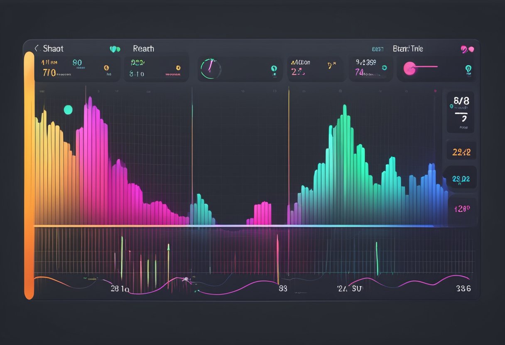This screenshot has width=505, height=345.
Task: Select the purple 74 value
Action: [360, 73]
